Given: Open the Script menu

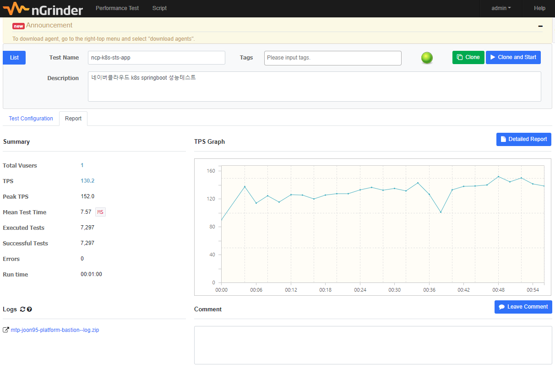Looking at the screenshot, I should point(159,8).
